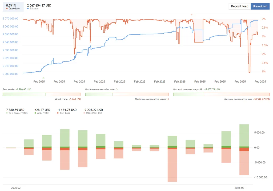Select the active Drawdown tab
The width and height of the screenshot is (273, 191).
(x=260, y=6)
